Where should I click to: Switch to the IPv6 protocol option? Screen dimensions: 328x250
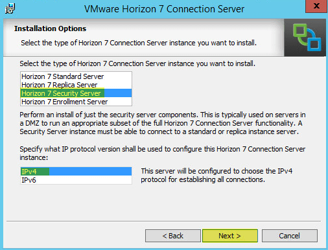(76, 180)
